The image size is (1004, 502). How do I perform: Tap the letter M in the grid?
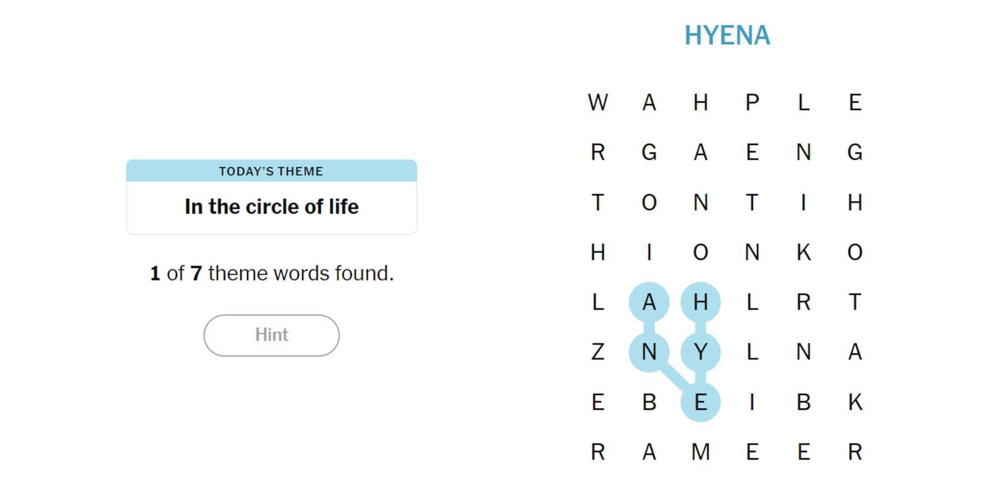tap(700, 452)
